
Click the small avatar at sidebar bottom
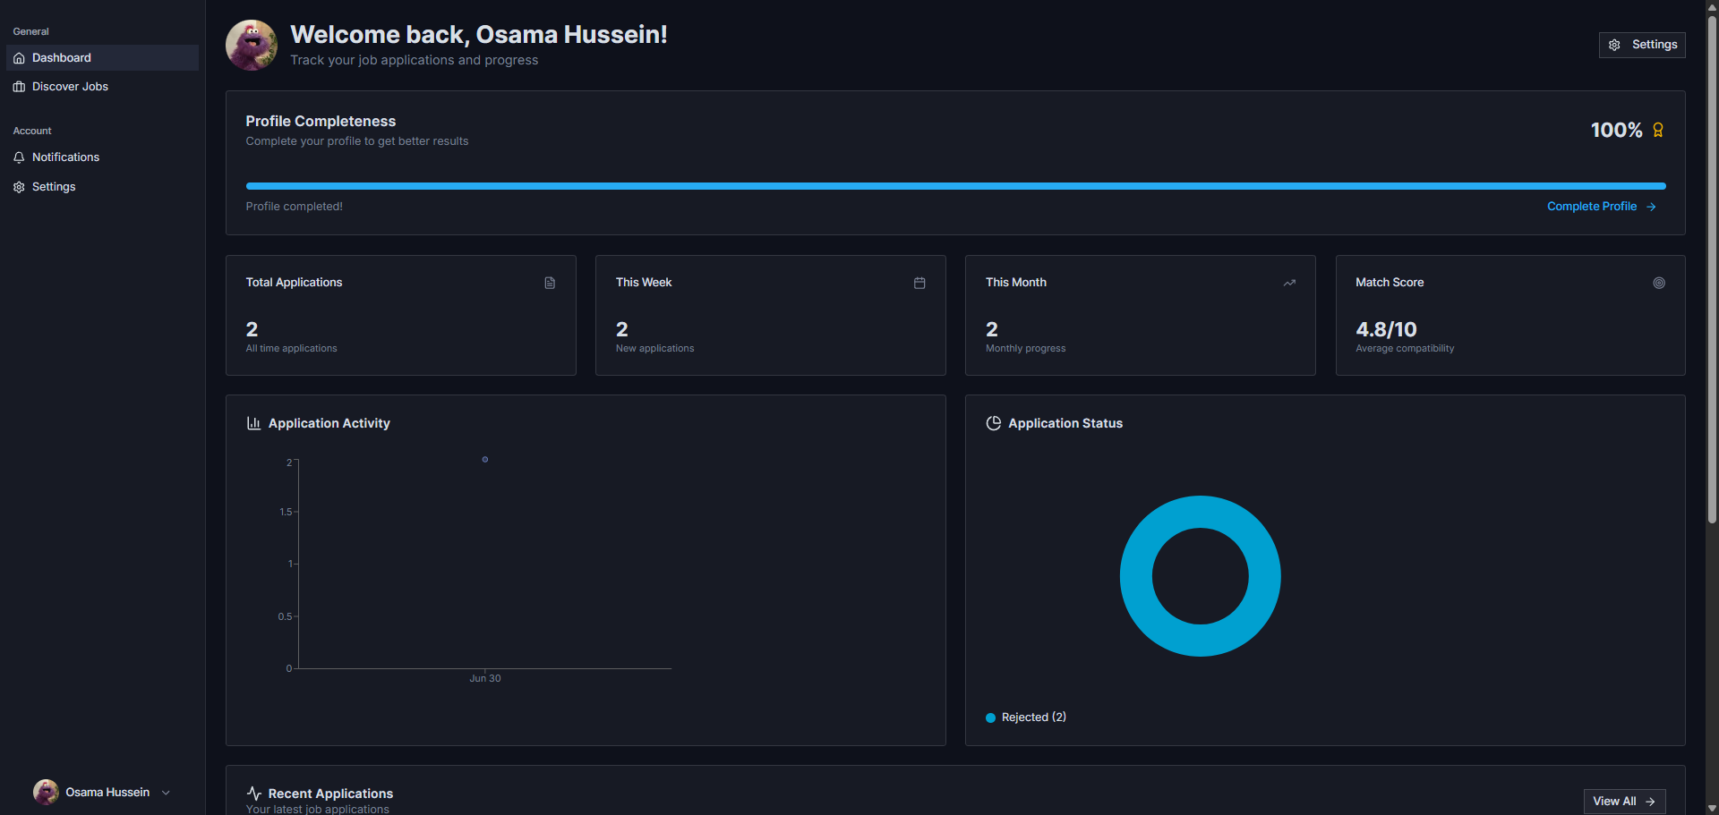point(46,792)
